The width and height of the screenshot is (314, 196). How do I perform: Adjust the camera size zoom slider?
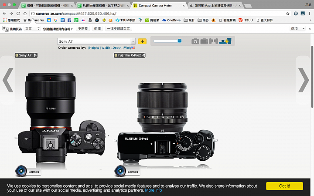(x=167, y=41)
